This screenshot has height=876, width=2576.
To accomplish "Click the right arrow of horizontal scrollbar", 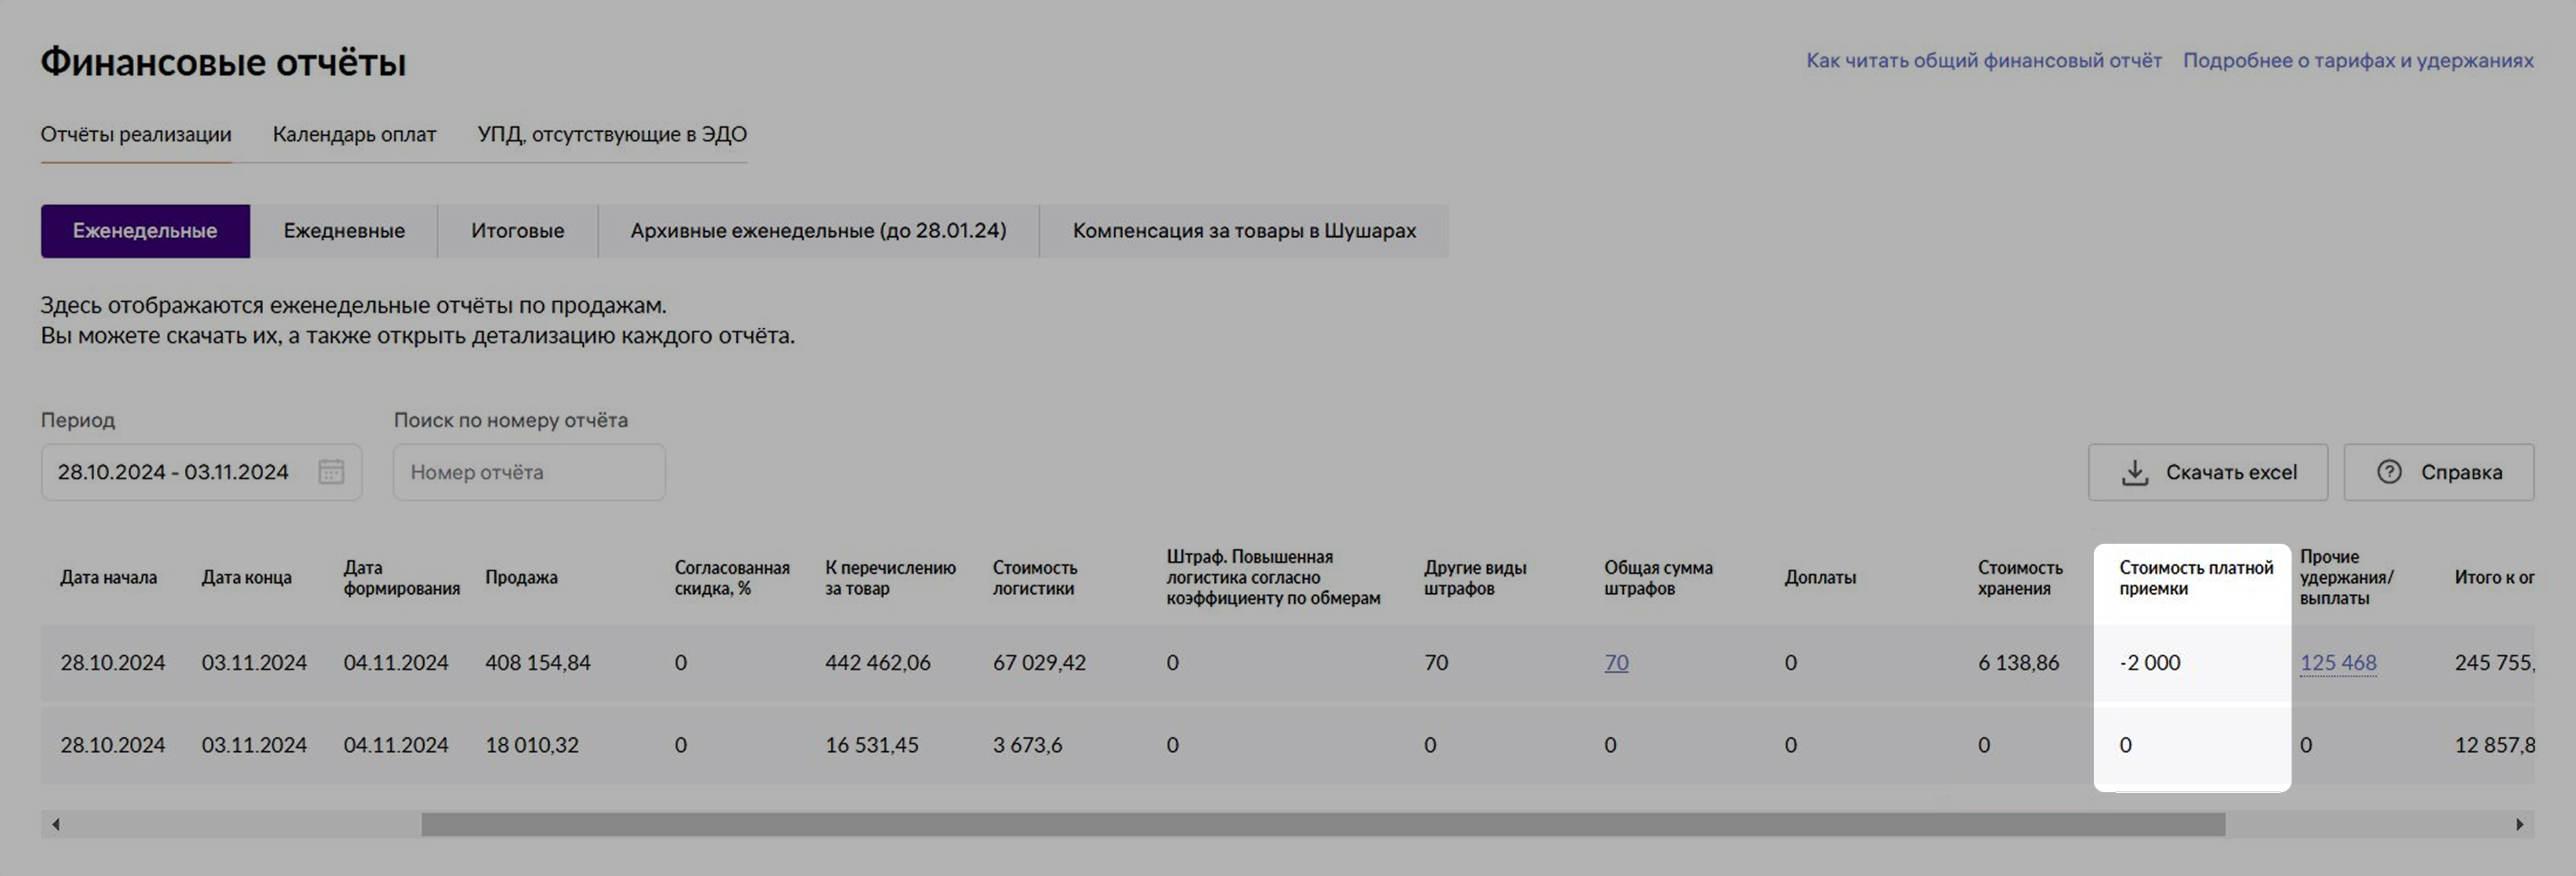I will point(2519,824).
